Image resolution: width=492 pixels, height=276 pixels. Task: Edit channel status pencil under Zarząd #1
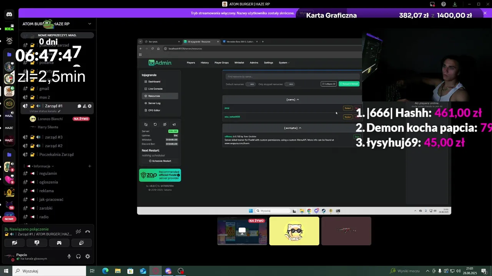(x=59, y=111)
